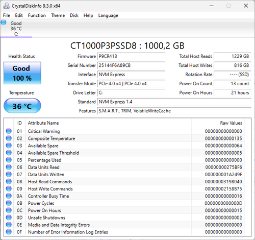Click the status orb for Composite Temperature

pyautogui.click(x=9, y=138)
